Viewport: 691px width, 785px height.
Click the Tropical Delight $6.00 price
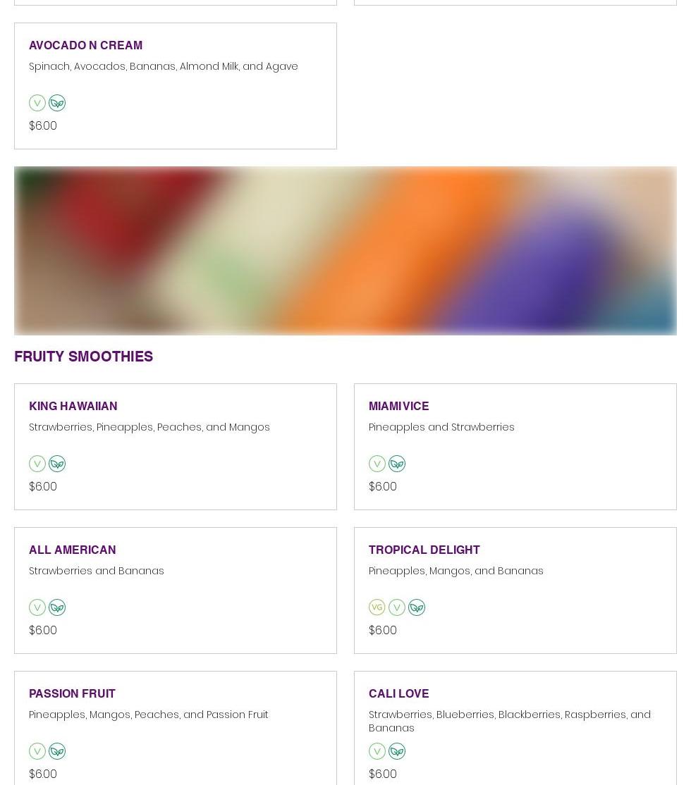coord(383,630)
